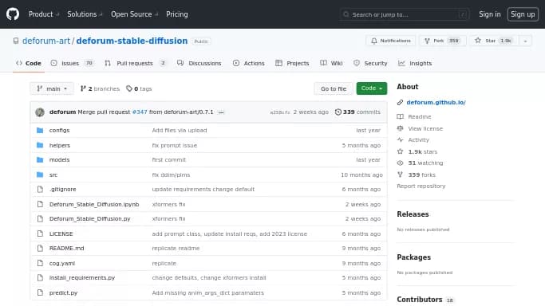
Task: Open pull request #347 link
Action: pos(140,112)
